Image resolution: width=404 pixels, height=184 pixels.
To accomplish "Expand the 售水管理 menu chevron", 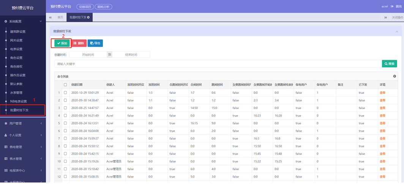I will pos(41,159).
